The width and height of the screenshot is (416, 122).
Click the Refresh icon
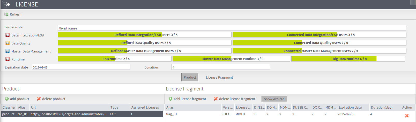(6, 14)
